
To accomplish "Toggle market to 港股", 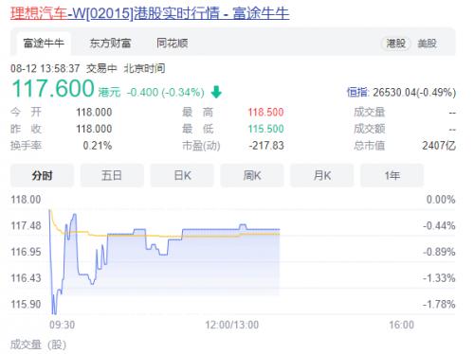I will coord(395,44).
